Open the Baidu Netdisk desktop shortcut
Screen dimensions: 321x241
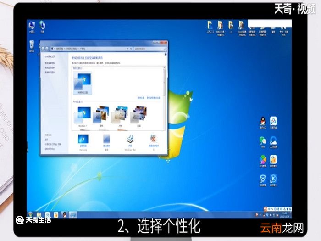273,123
